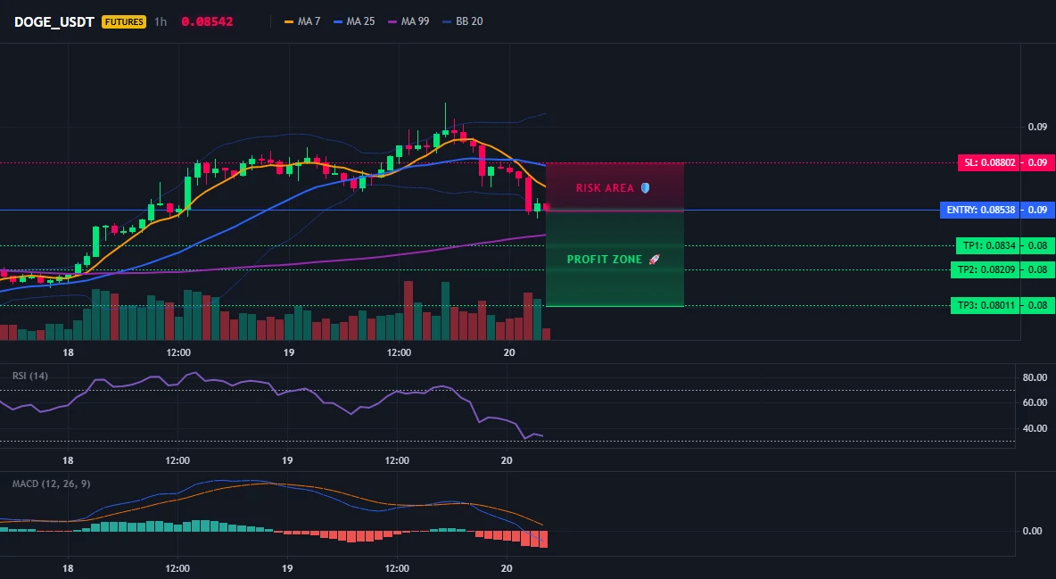
Task: Click the pink current-price dot on last candle
Action: pos(546,208)
